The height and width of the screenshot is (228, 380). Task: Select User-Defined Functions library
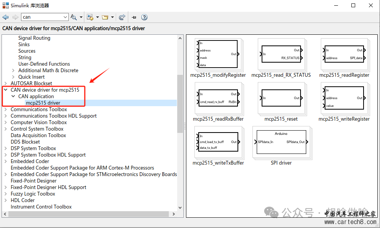[x=44, y=64]
